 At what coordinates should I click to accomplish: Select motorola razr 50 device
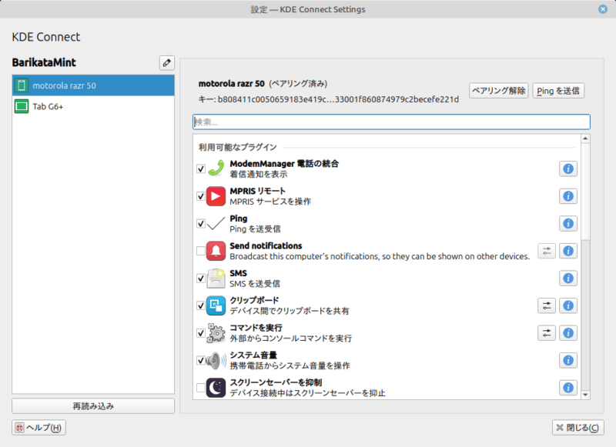click(93, 85)
